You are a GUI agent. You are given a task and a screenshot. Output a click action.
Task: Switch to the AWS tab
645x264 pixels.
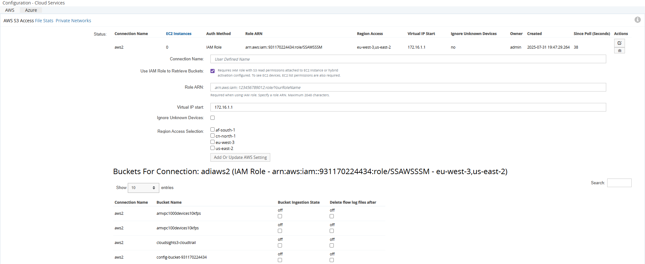tap(10, 10)
